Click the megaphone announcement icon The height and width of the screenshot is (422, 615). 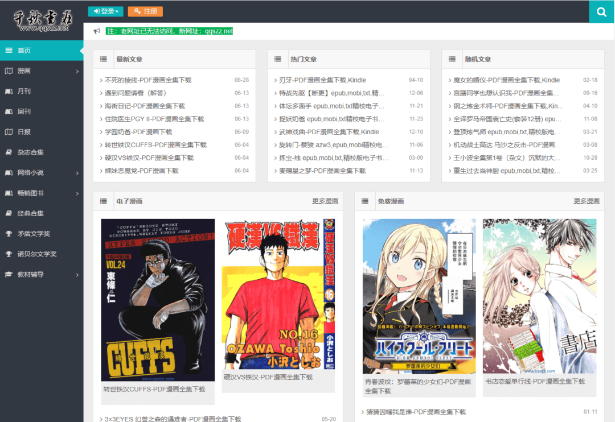click(x=97, y=31)
